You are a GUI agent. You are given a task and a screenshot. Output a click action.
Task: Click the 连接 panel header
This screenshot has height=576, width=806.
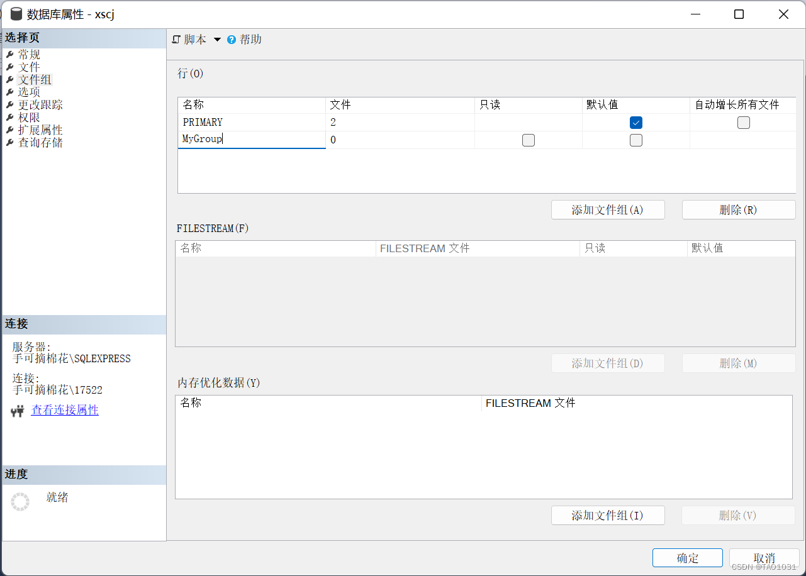pyautogui.click(x=84, y=324)
